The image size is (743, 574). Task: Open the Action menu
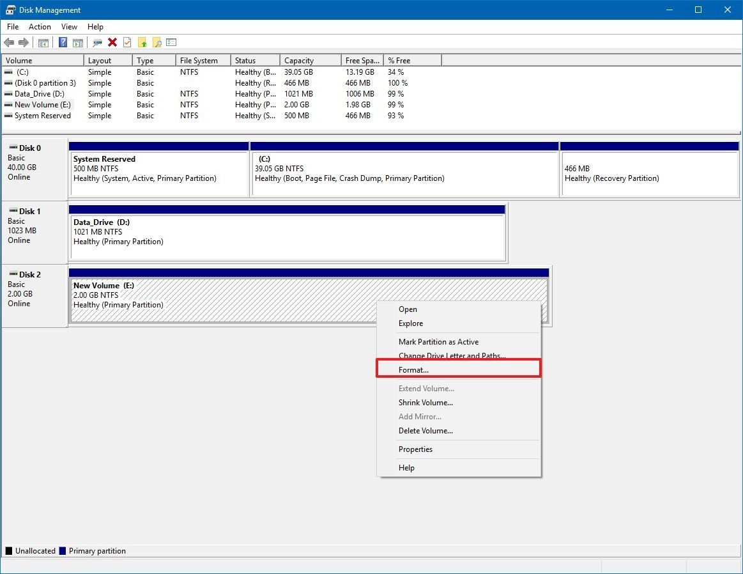[40, 27]
